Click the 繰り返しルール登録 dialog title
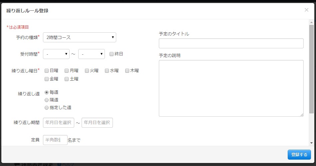 coord(27,11)
